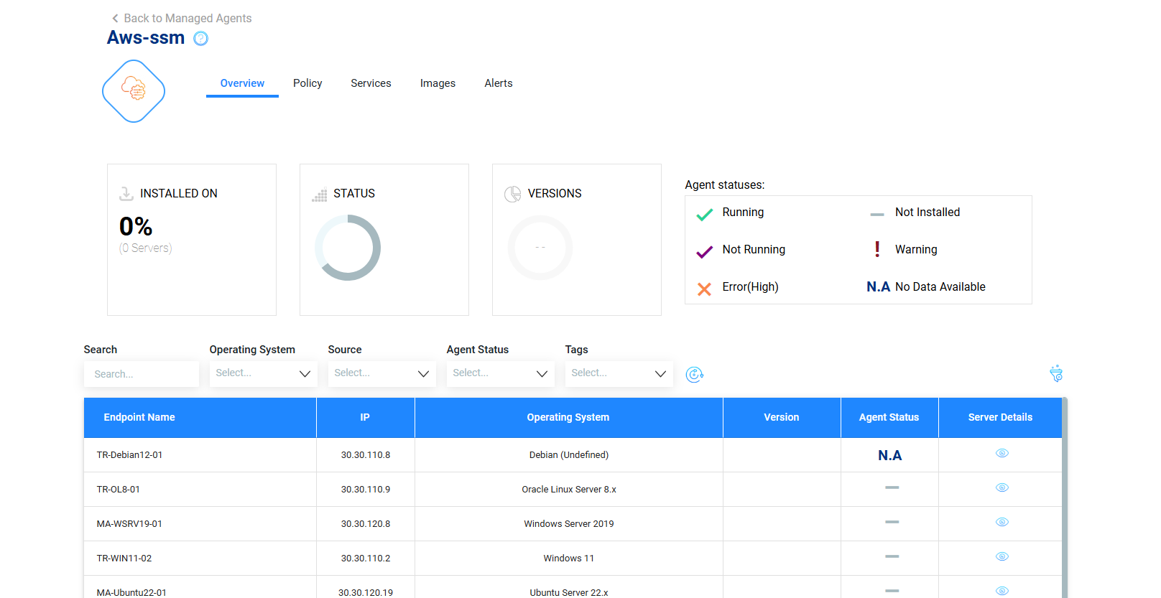Open server details eye icon for MA-WSRV19-01

1002,523
